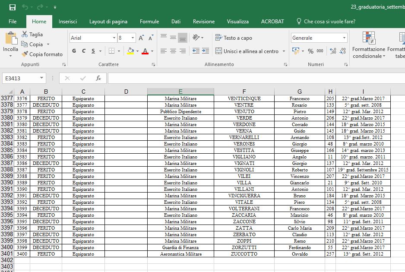This screenshot has height=272, width=405.
Task: Open font size dropdown
Action: click(133, 38)
